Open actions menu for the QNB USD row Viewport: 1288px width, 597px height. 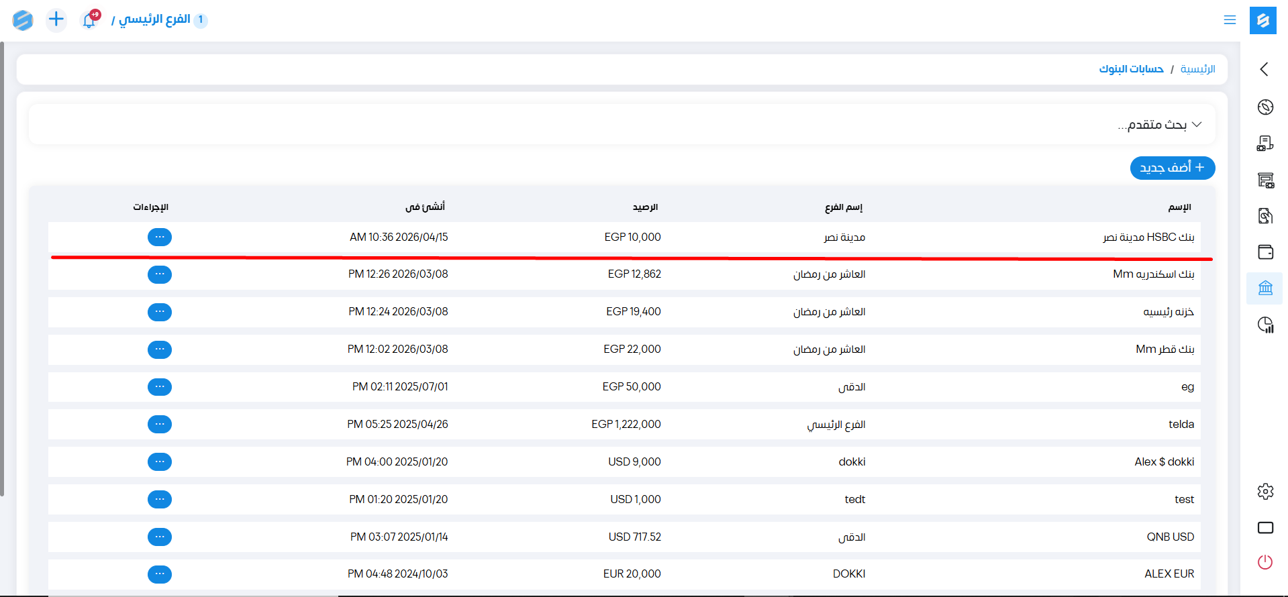(x=160, y=537)
